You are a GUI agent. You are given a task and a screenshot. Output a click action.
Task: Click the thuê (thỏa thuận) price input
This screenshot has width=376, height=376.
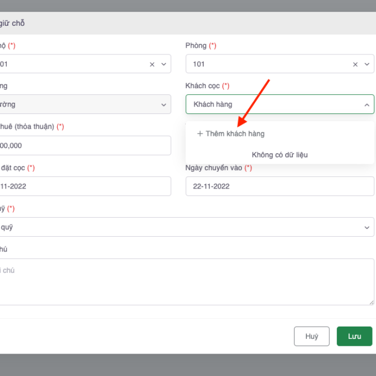click(84, 145)
